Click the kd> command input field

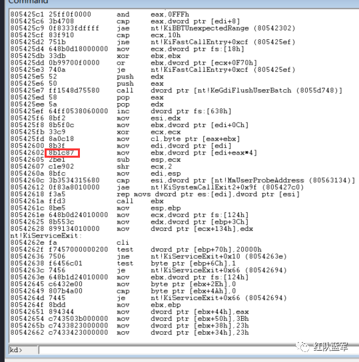tap(198, 350)
